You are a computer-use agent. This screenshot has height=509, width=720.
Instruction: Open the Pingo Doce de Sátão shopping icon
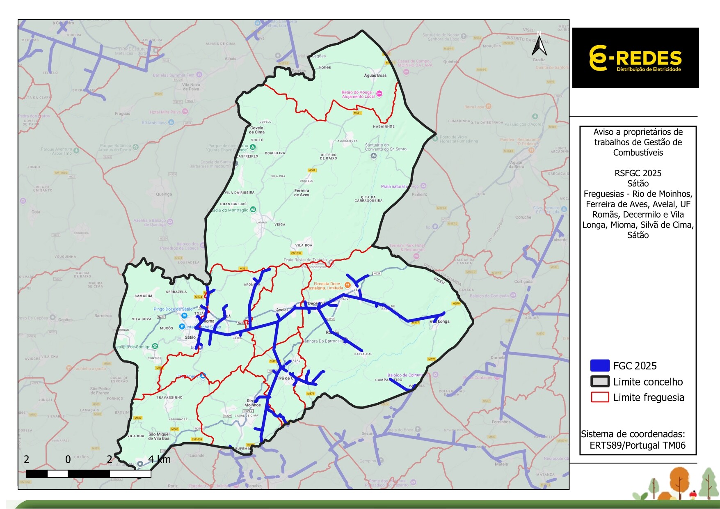coord(185,316)
